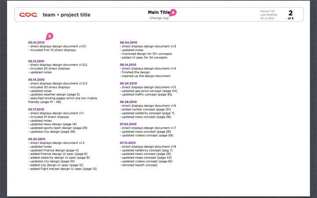Click the large page number 2
317x198 pixels.
click(x=290, y=12)
